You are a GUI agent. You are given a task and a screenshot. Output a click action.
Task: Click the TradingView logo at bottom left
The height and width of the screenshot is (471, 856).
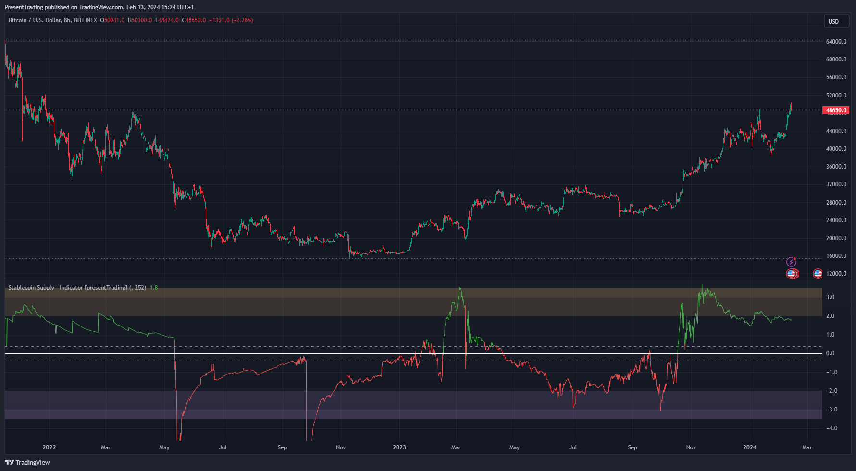click(27, 462)
